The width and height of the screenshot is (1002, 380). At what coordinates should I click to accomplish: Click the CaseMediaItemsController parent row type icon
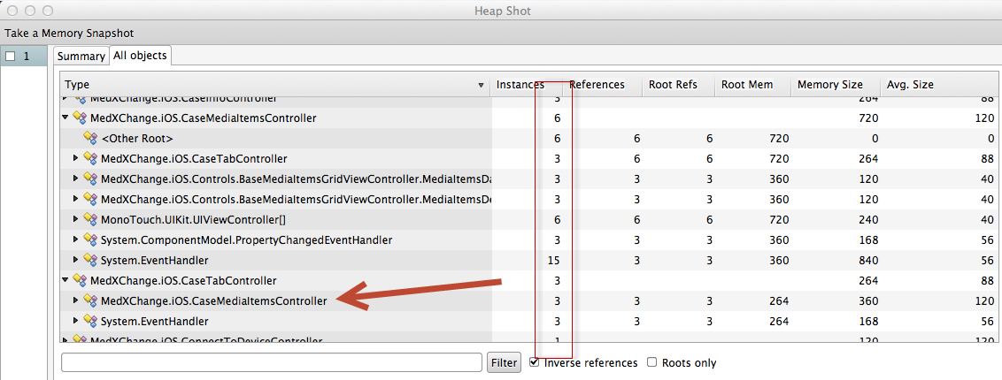(x=78, y=118)
